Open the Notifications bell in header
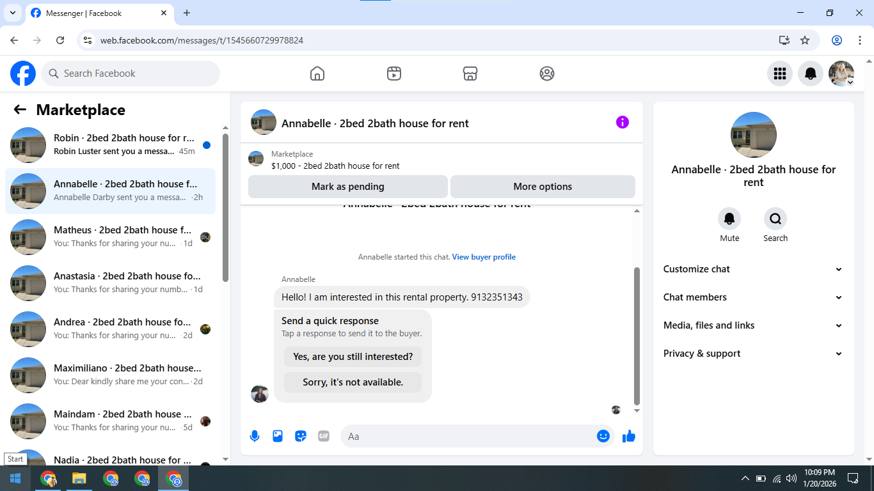Image resolution: width=874 pixels, height=491 pixels. click(811, 74)
